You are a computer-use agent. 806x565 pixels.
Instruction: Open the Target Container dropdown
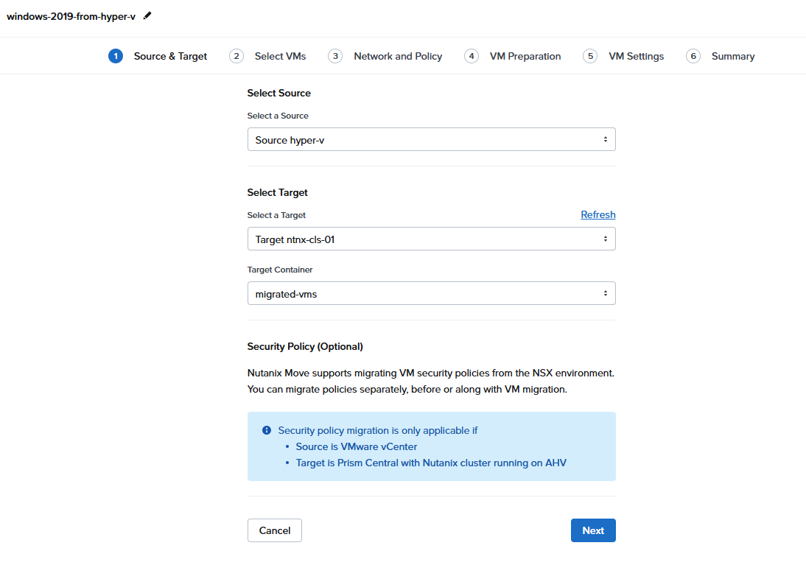click(x=431, y=293)
